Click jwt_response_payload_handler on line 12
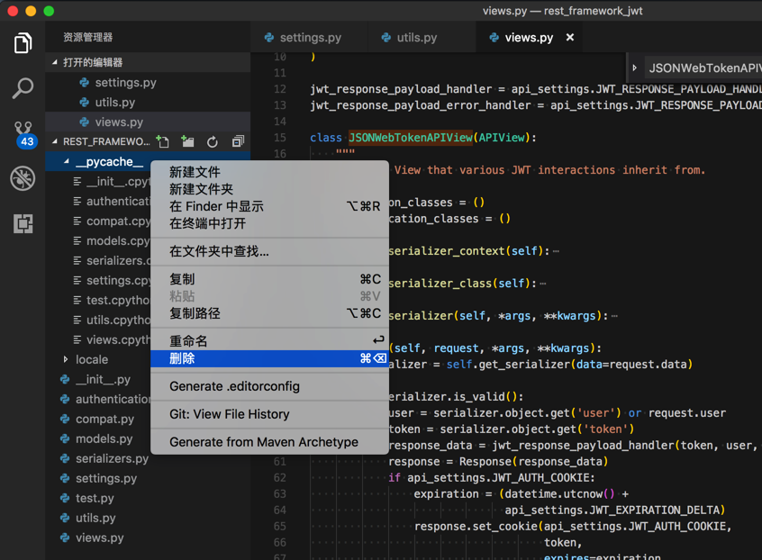The width and height of the screenshot is (762, 560). (401, 89)
